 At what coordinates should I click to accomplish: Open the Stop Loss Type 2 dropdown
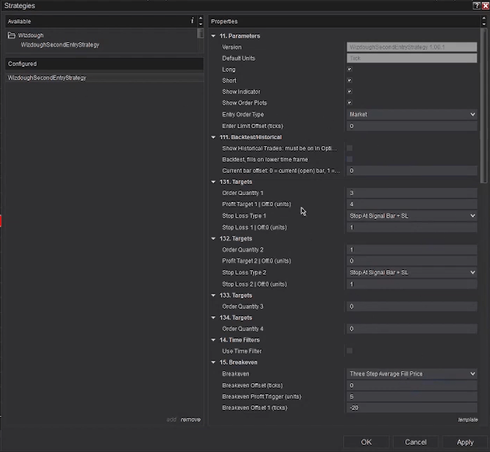(412, 273)
